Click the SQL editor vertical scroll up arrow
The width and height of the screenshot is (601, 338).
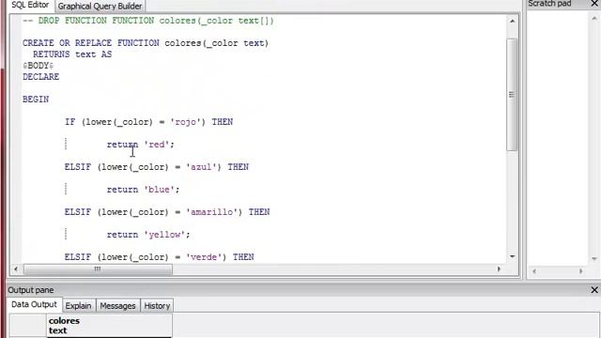(x=513, y=21)
